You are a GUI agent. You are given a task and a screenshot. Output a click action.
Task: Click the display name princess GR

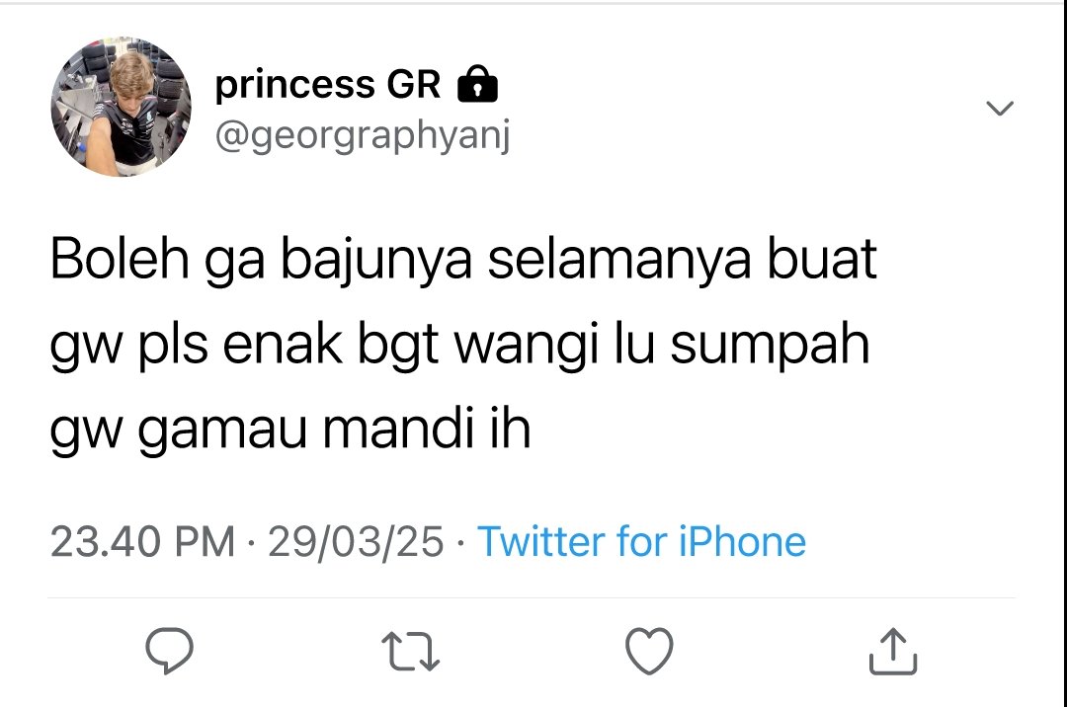click(x=328, y=84)
